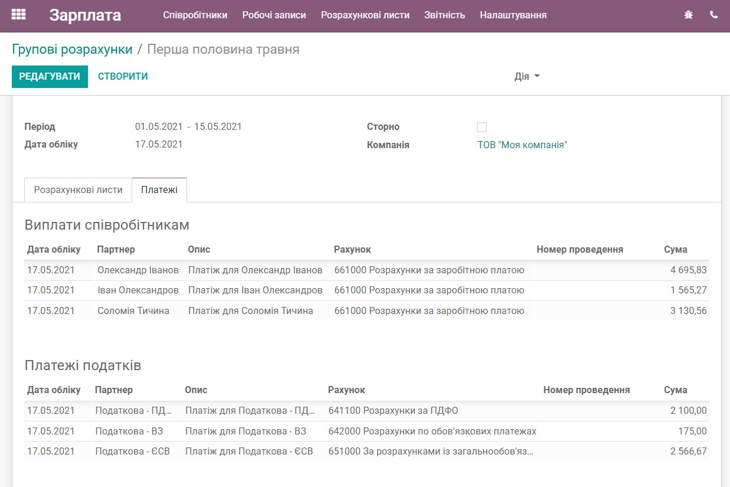Switch to the Розрахункові листи tab
Screen dimensions: 730x487
tap(78, 190)
